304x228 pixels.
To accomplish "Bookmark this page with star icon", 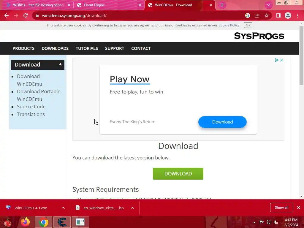I will coord(267,15).
